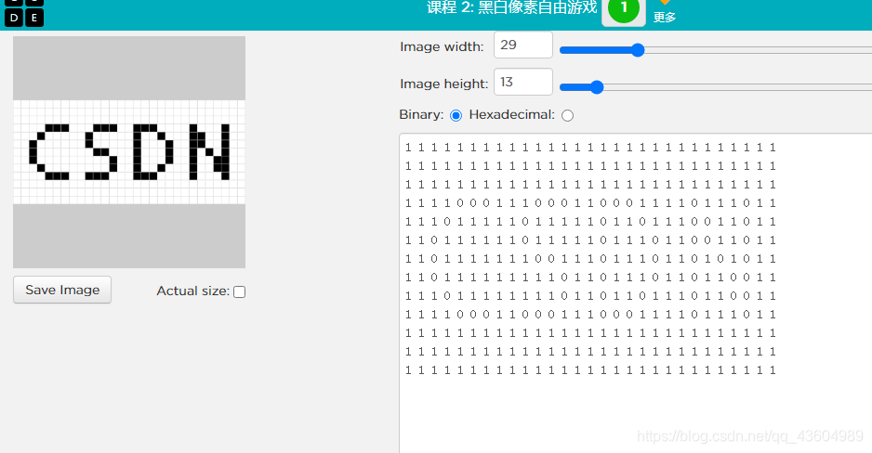Click the CSDN pixel image preview

[x=129, y=152]
